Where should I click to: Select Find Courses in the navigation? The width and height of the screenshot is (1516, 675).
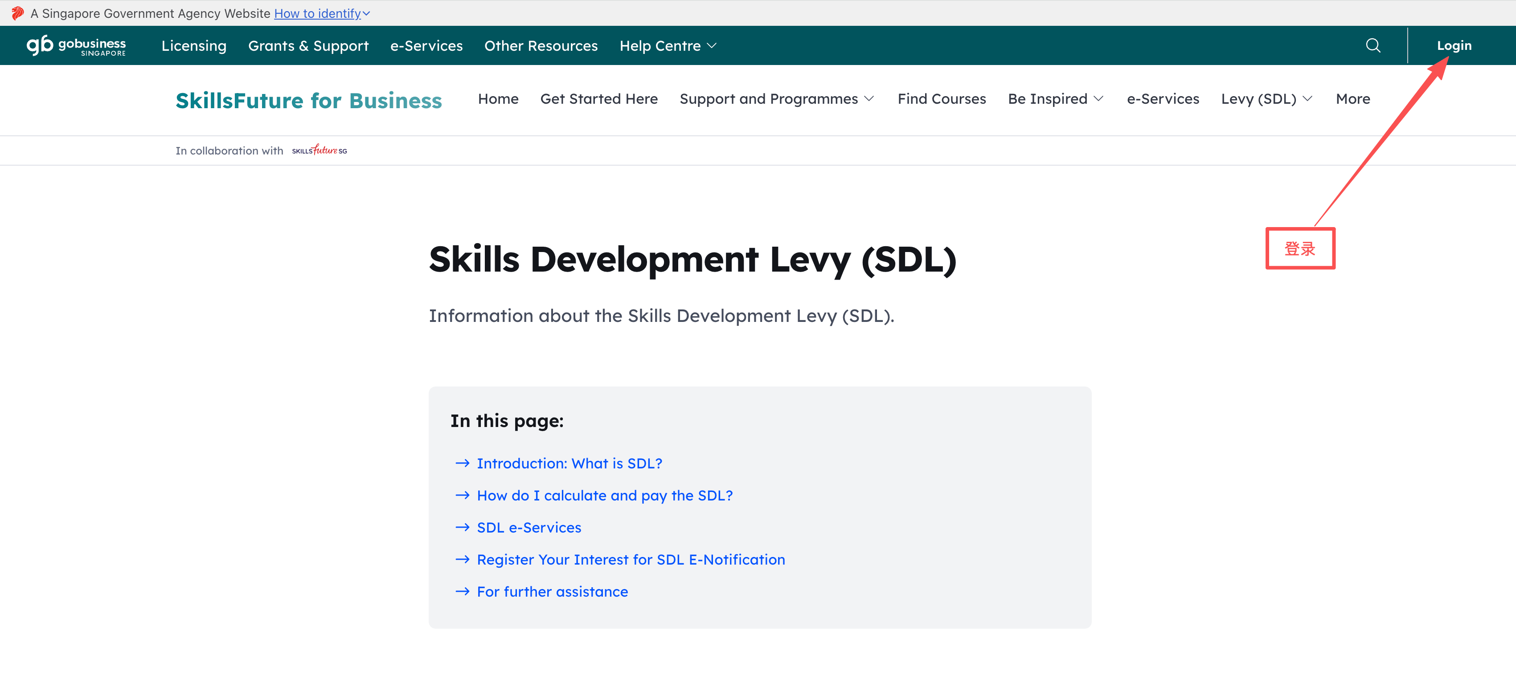tap(942, 99)
